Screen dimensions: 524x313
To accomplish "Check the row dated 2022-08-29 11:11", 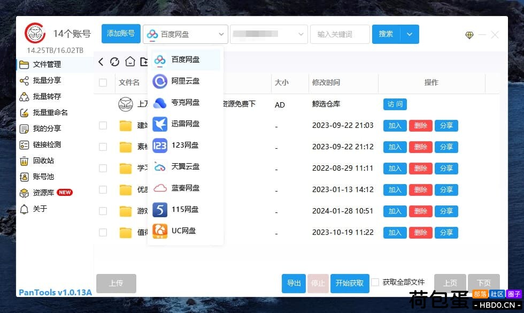I will (103, 168).
